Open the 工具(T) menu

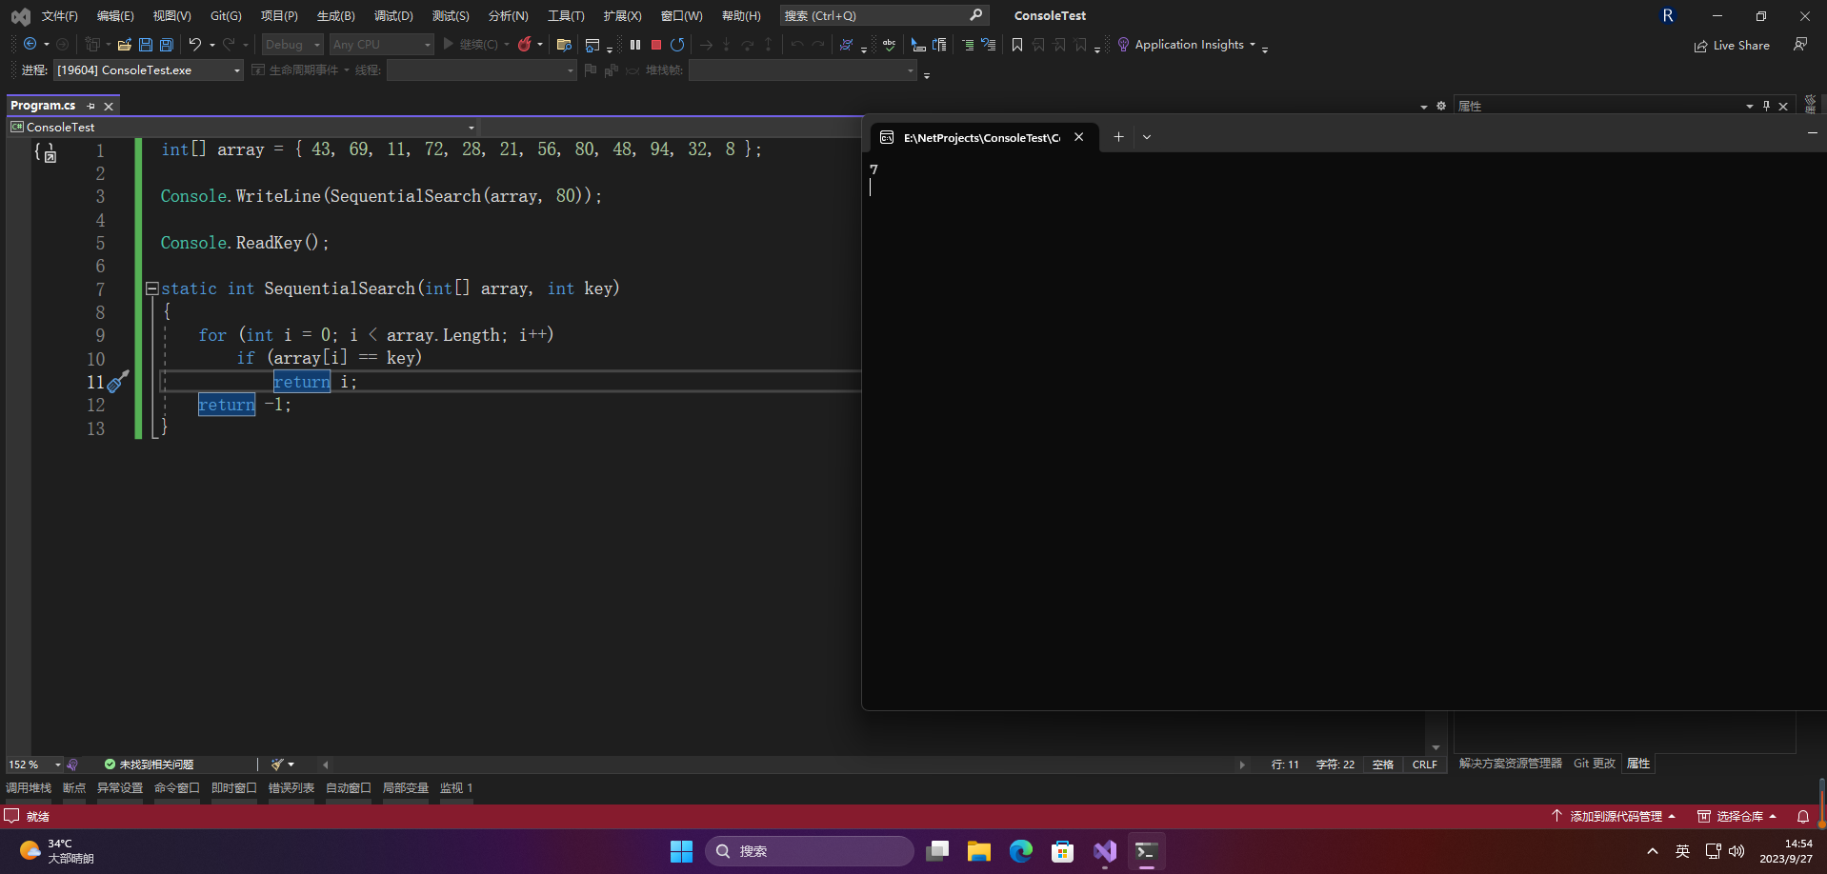[566, 15]
